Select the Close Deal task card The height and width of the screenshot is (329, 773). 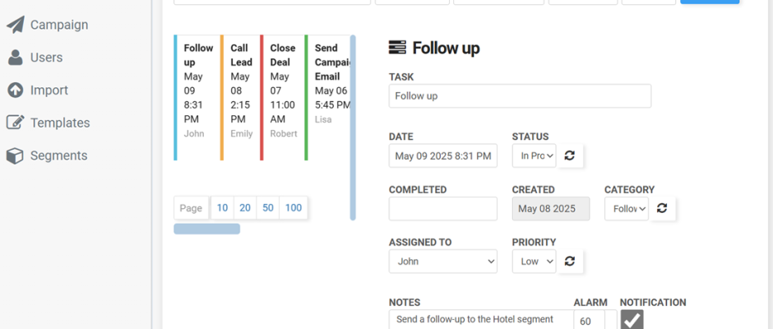[282, 98]
